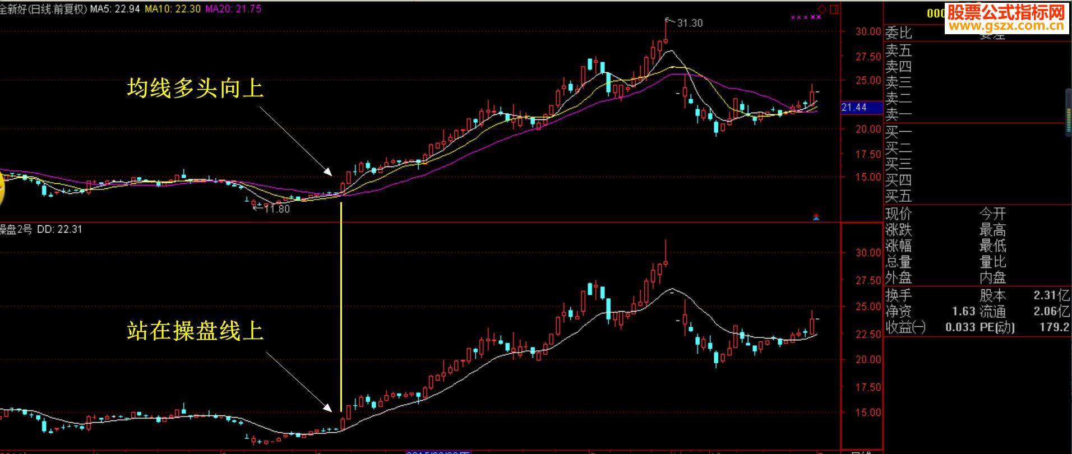This screenshot has height=454, width=1072.
Task: Click the 今开 field label
Action: pos(993,214)
